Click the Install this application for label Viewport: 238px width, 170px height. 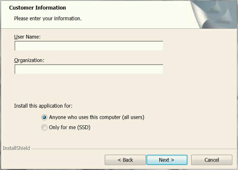(x=43, y=105)
